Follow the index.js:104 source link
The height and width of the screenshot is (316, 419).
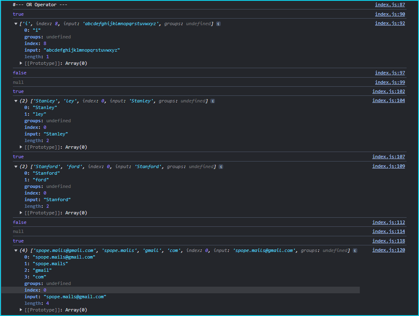coord(388,100)
